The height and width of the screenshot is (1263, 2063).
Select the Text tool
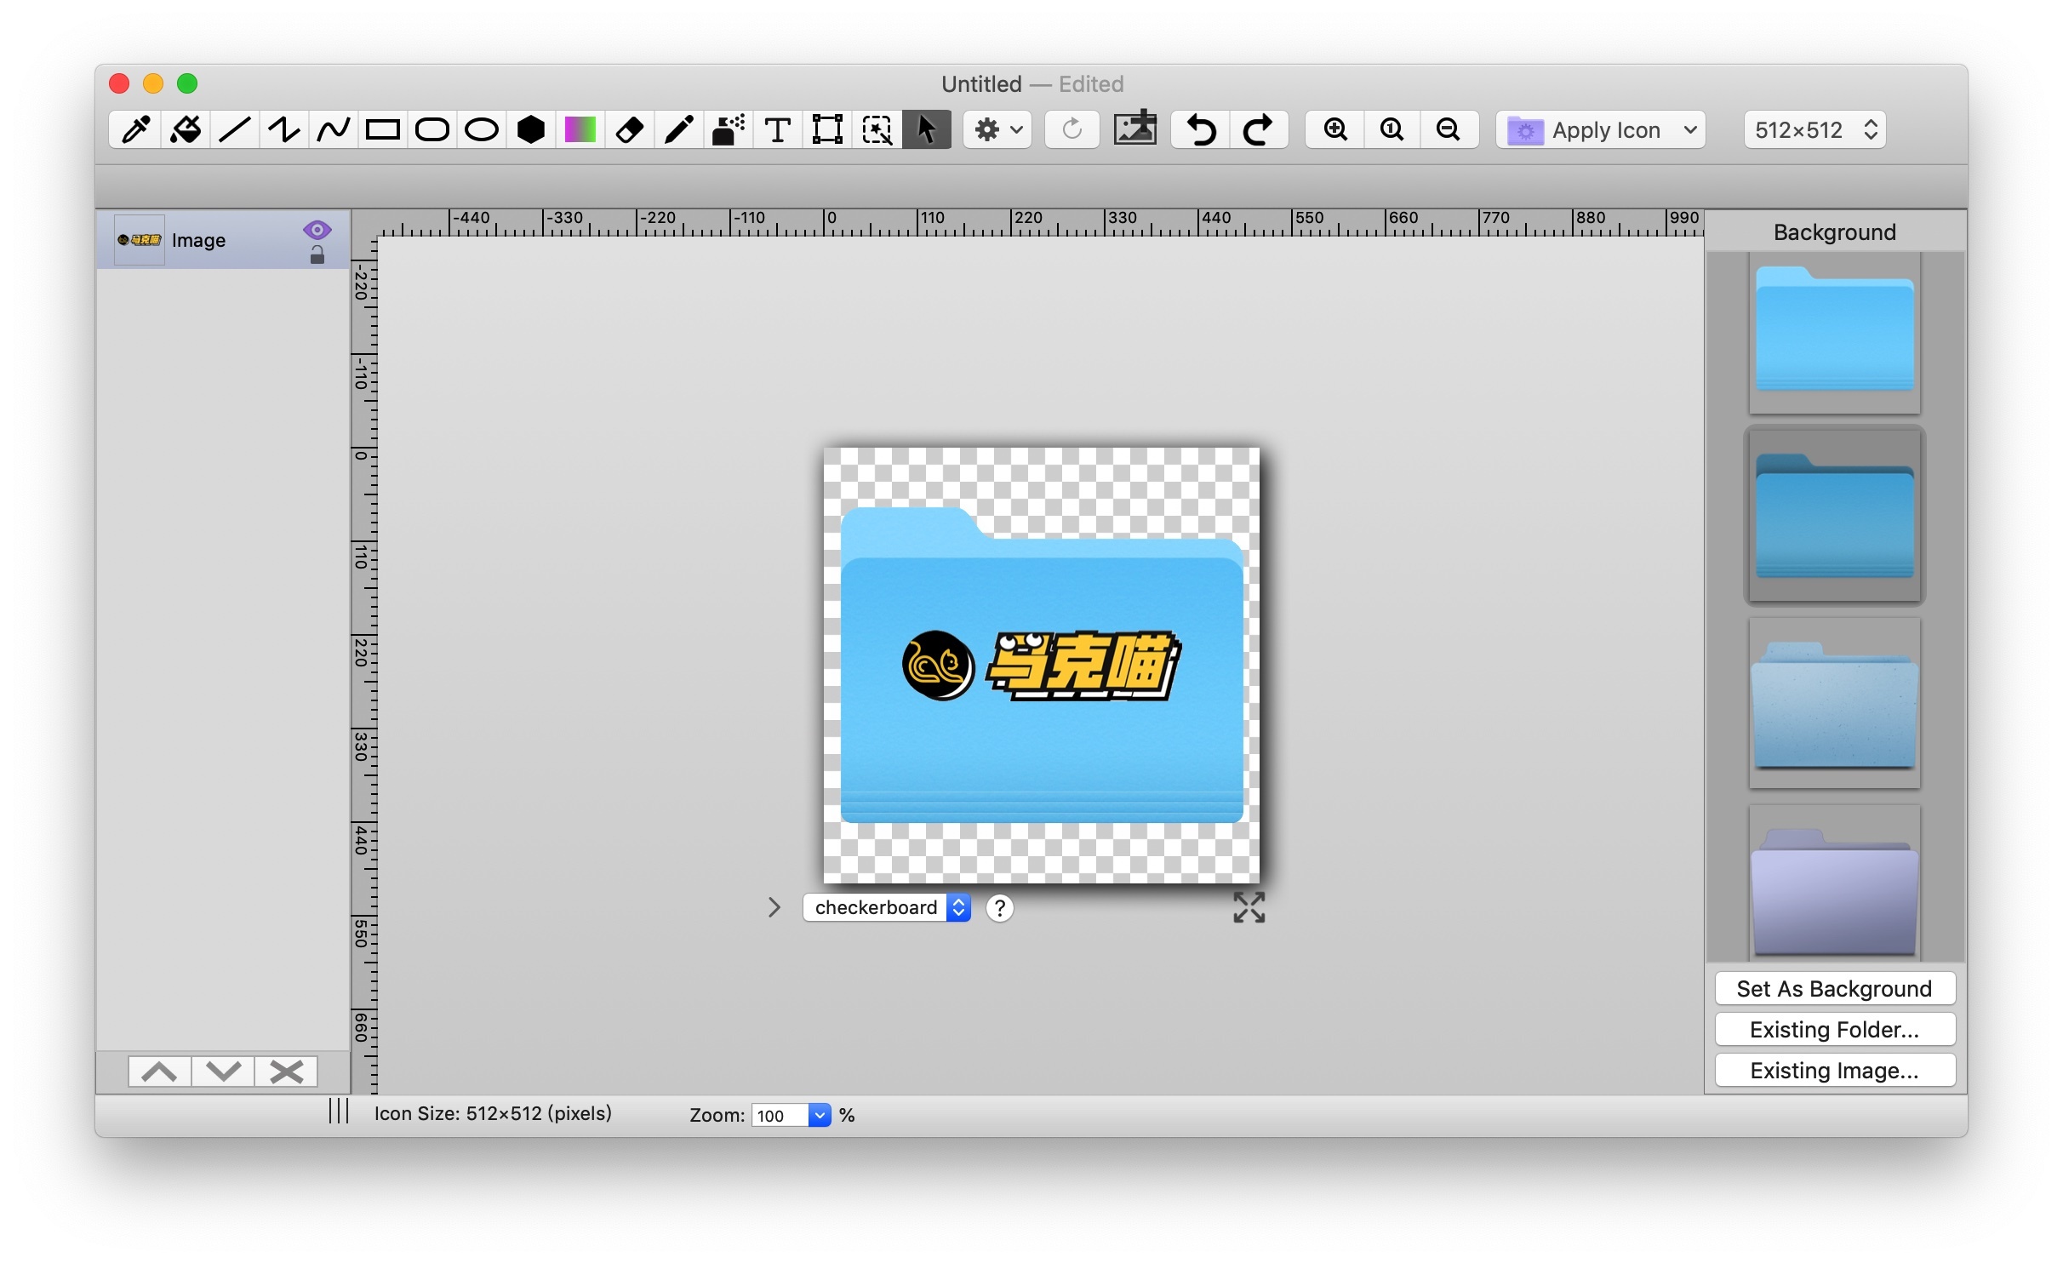pos(777,130)
